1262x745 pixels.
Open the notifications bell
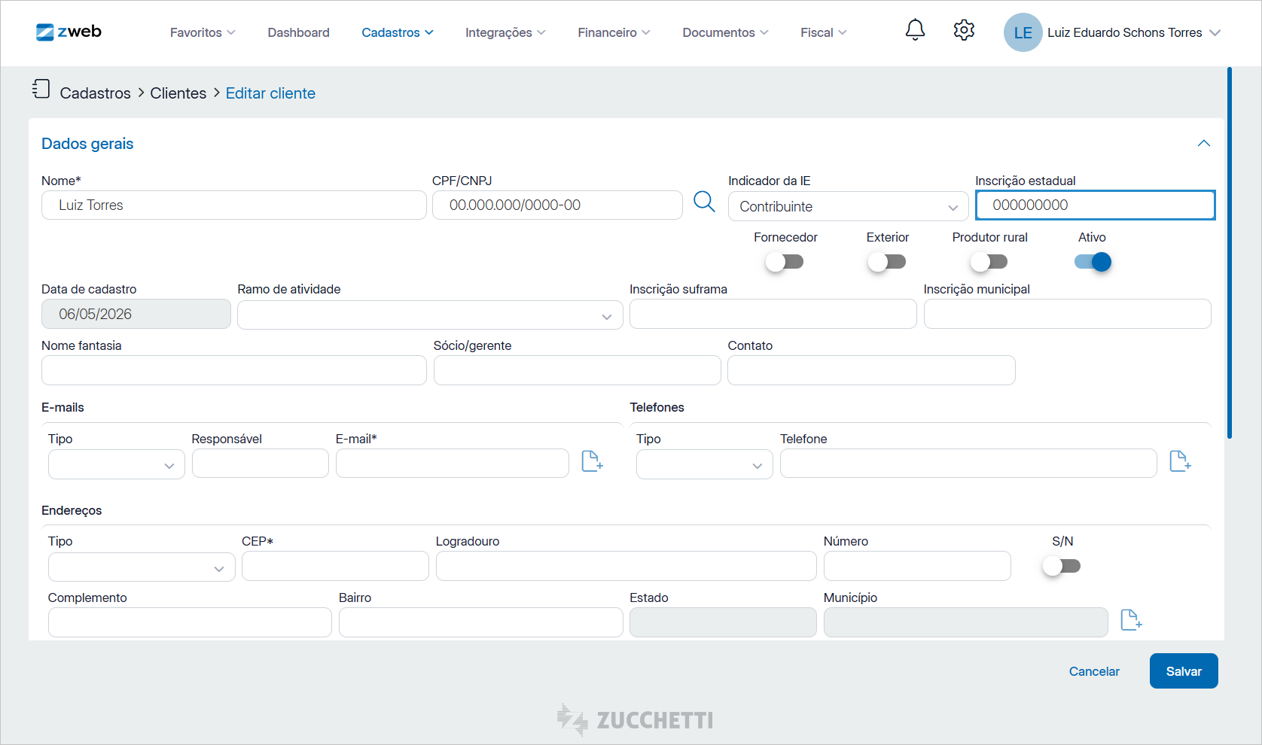[915, 30]
